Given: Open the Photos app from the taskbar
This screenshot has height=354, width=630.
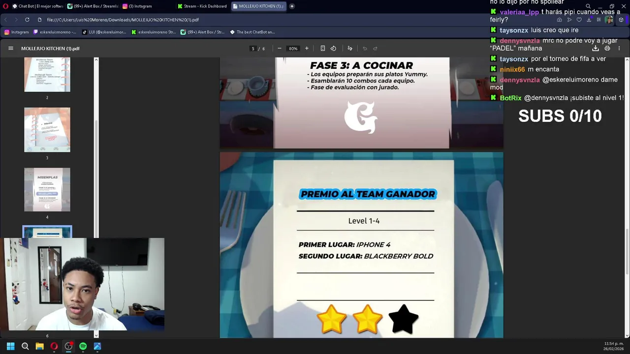Looking at the screenshot, I should (97, 346).
